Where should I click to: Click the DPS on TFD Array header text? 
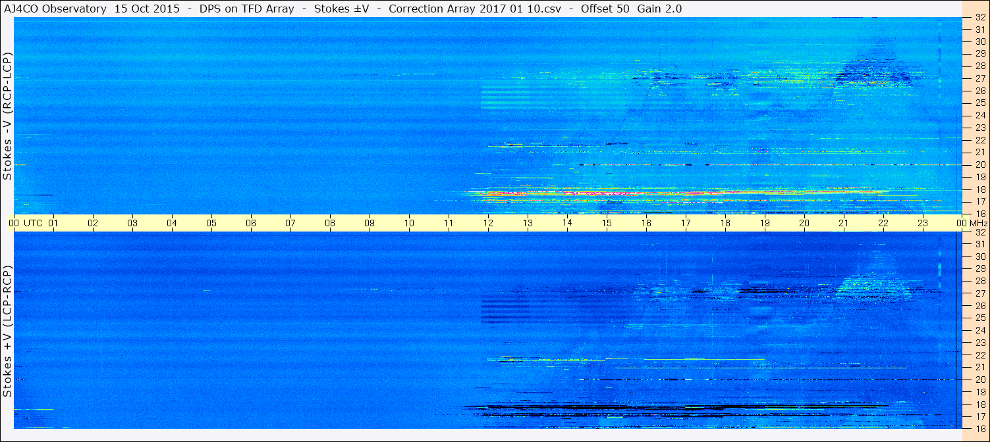(246, 9)
